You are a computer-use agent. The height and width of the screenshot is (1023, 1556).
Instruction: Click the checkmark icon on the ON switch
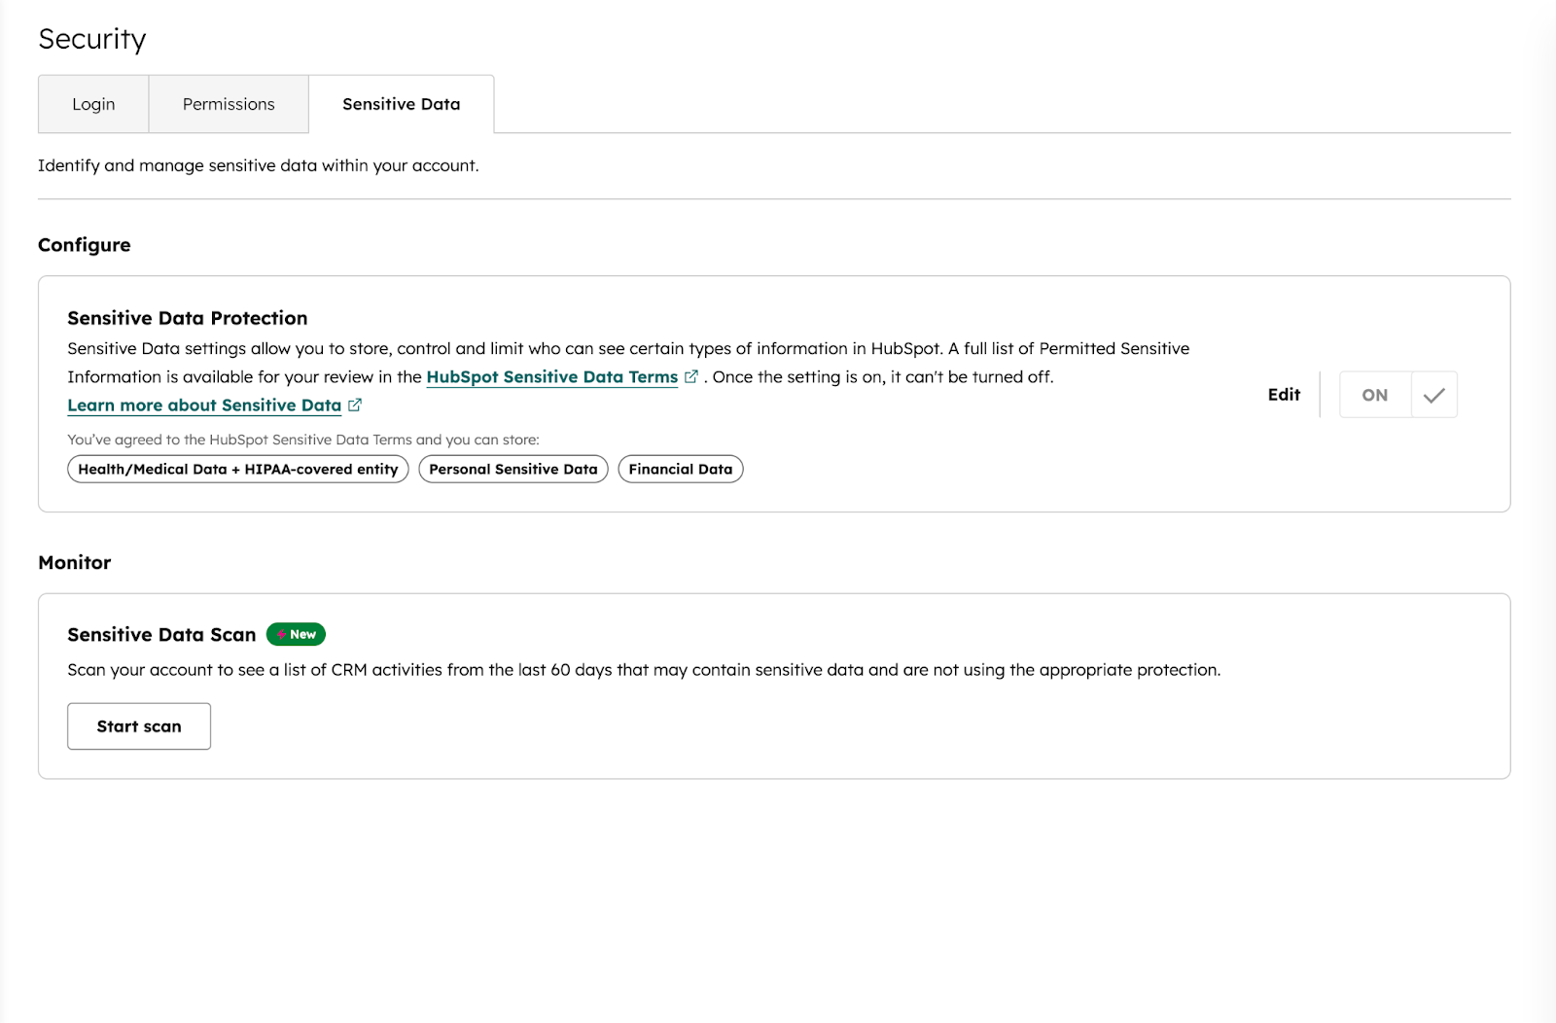[x=1432, y=394]
